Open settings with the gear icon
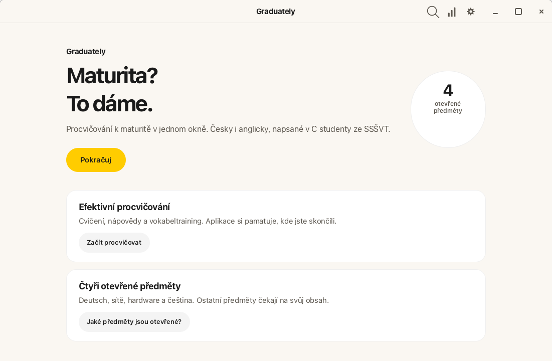 tap(471, 12)
